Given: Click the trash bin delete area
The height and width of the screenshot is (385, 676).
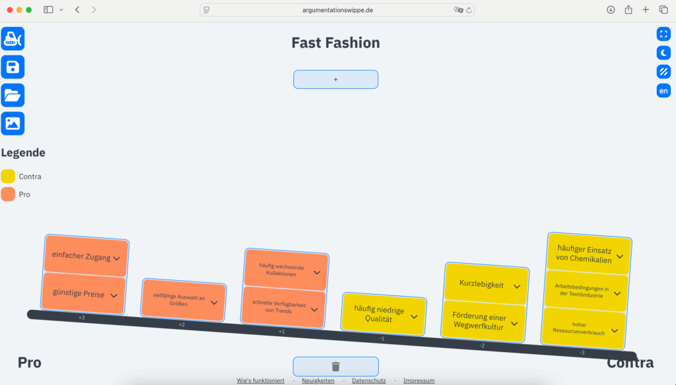Looking at the screenshot, I should tap(335, 367).
